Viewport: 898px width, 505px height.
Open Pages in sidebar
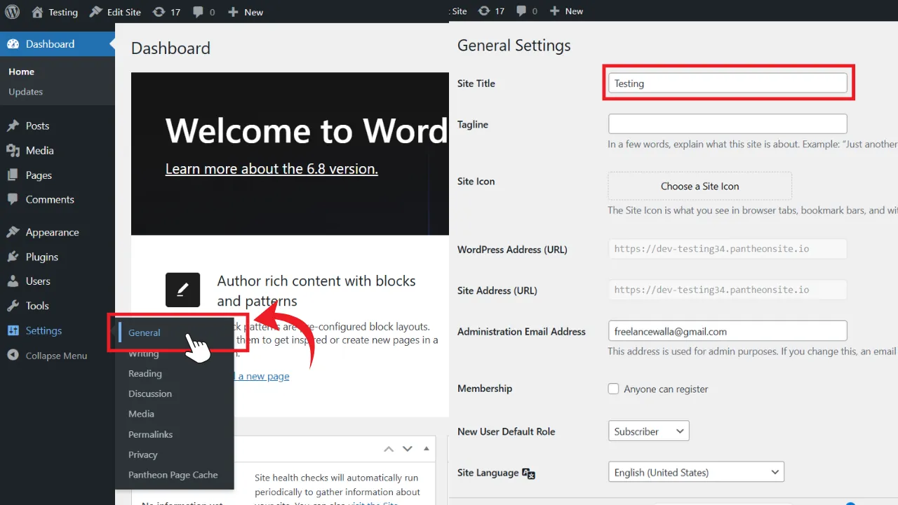tap(39, 175)
